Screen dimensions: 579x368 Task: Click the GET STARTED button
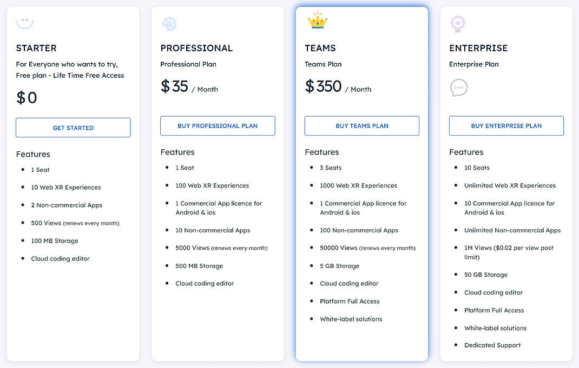[x=73, y=128]
